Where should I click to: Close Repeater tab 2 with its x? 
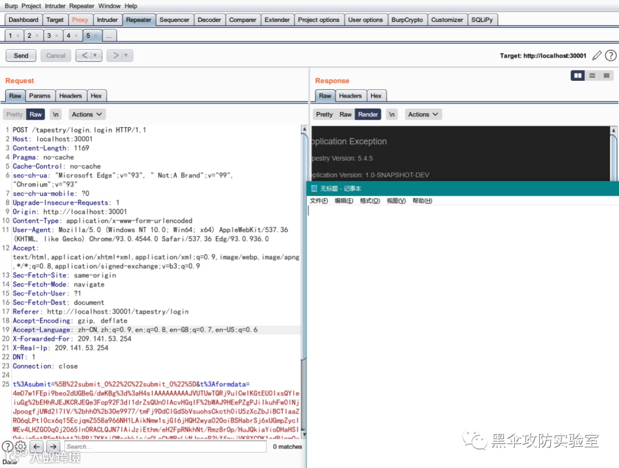pos(37,36)
